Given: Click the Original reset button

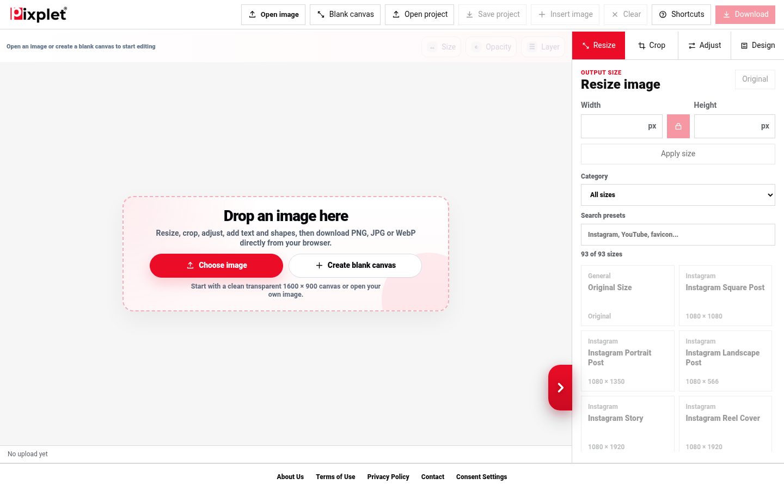Looking at the screenshot, I should click(755, 79).
